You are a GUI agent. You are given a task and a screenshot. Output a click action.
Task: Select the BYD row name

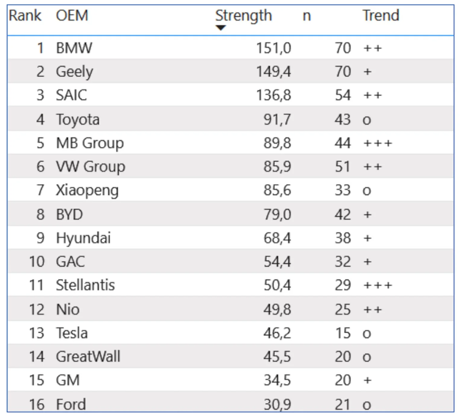(69, 214)
